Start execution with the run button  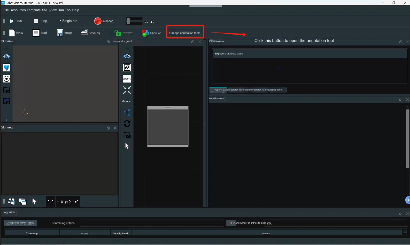click(x=16, y=21)
